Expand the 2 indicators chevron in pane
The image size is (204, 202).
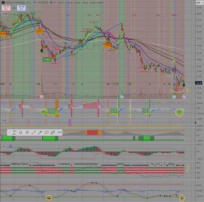[x=4, y=121]
